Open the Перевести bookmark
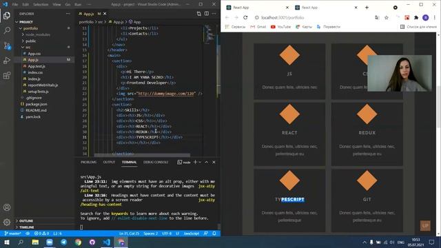Screen dimensions: 441x248 (x=328, y=27)
